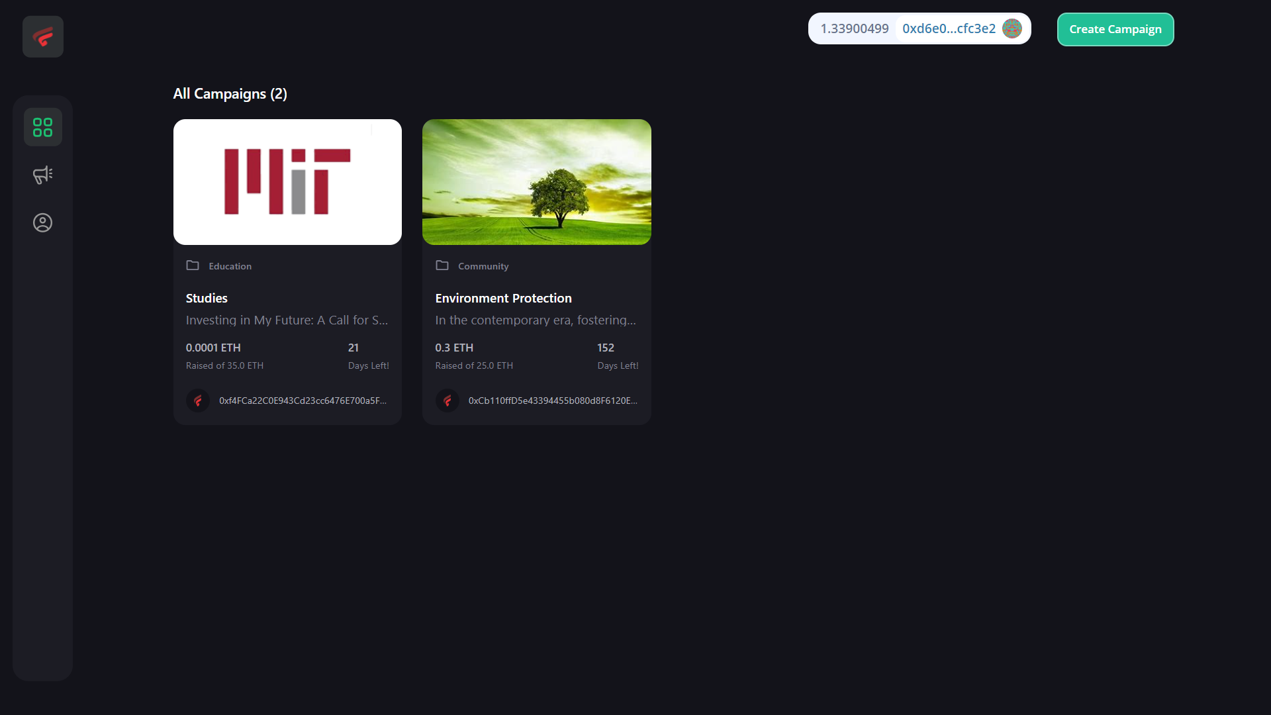
Task: Open the profile user icon in sidebar
Action: (43, 223)
